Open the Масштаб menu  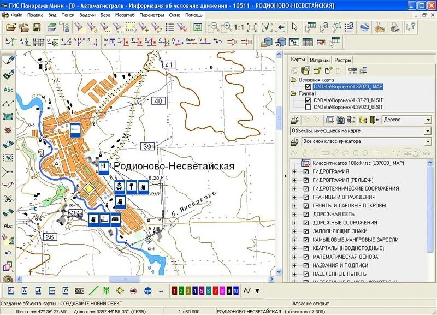click(125, 15)
